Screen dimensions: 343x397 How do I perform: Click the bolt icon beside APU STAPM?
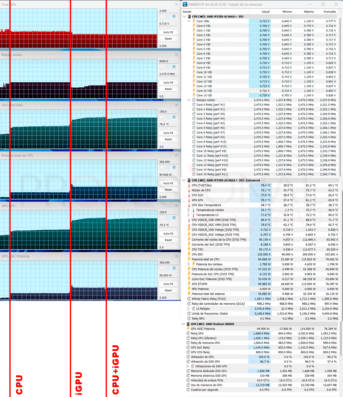[189, 284]
